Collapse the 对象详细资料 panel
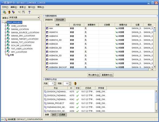Viewport: 159px width, 122px height. point(44,16)
